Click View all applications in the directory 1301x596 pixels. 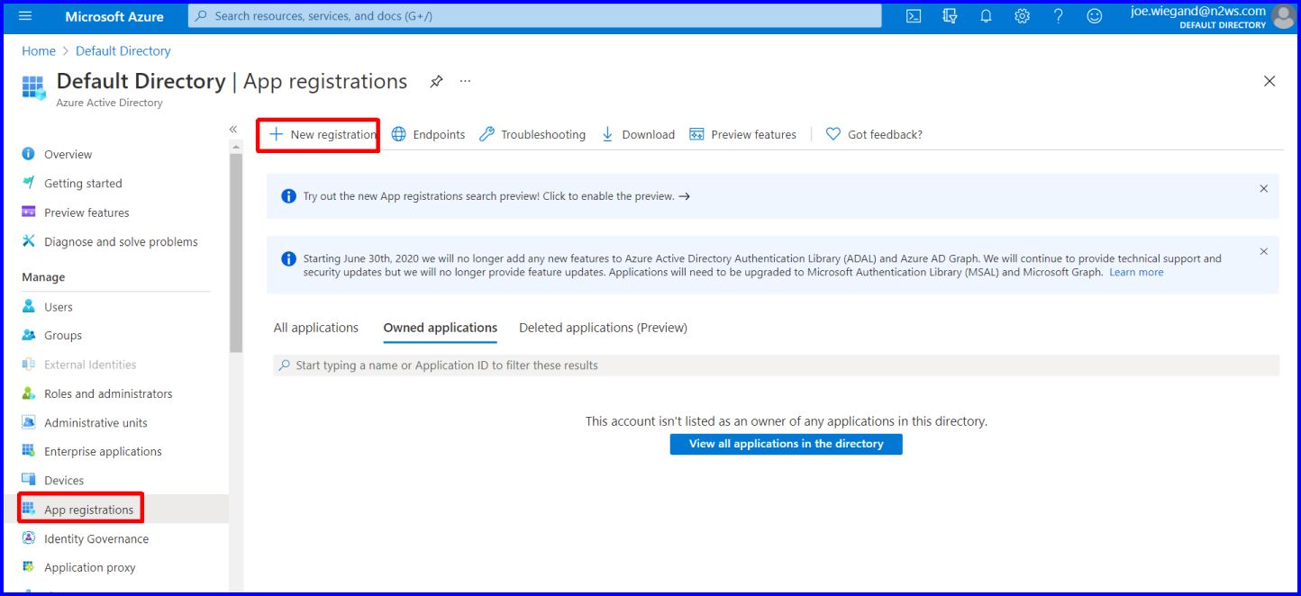pos(786,444)
